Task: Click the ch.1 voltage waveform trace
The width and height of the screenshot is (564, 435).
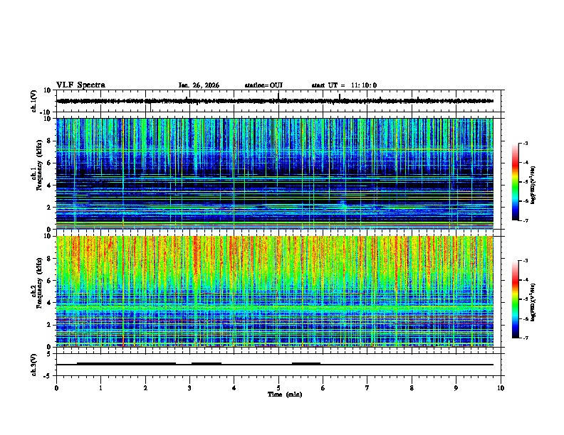Action: pos(275,101)
